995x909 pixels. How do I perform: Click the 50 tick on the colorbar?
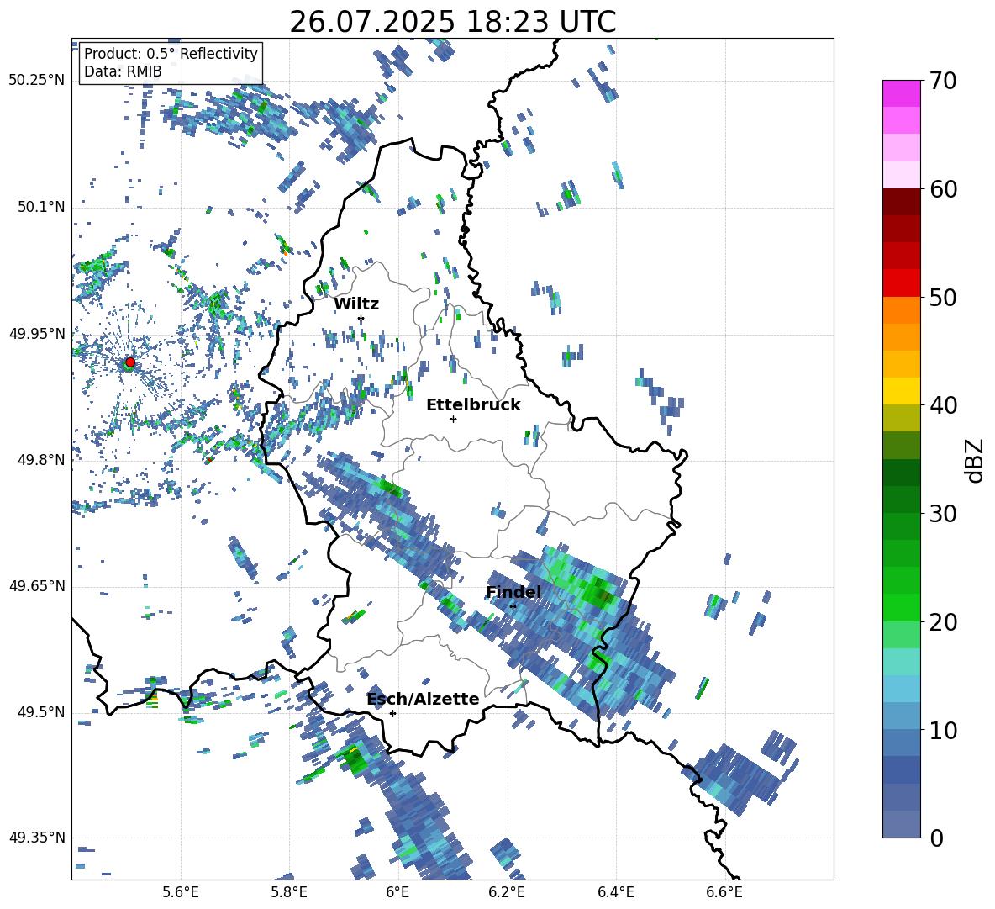click(943, 298)
